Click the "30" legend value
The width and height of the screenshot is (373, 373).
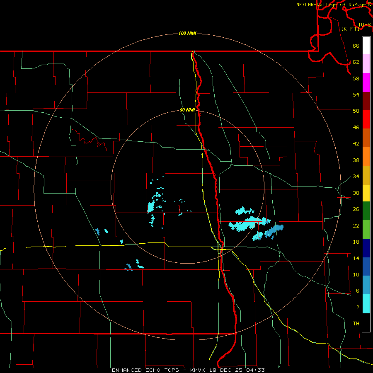click(x=356, y=193)
